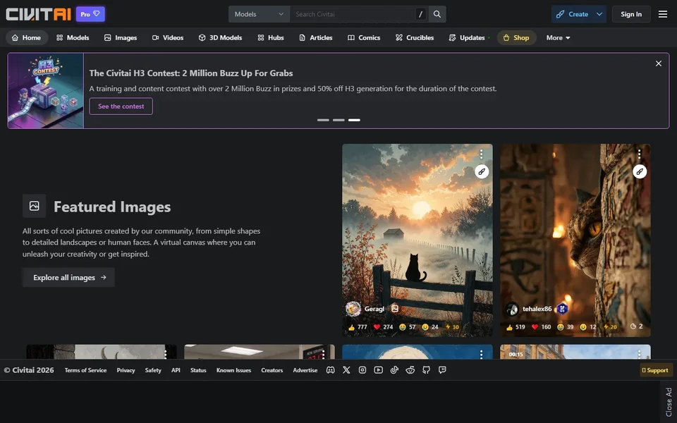Open the Instagram footer icon
The height and width of the screenshot is (423, 677).
coord(362,370)
